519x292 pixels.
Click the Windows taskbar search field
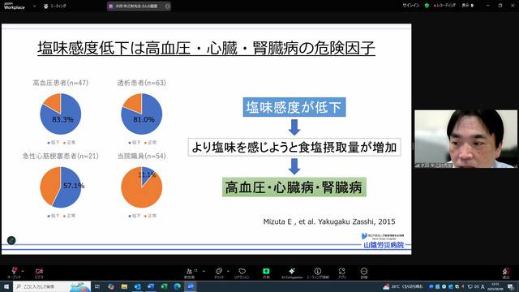click(x=52, y=286)
